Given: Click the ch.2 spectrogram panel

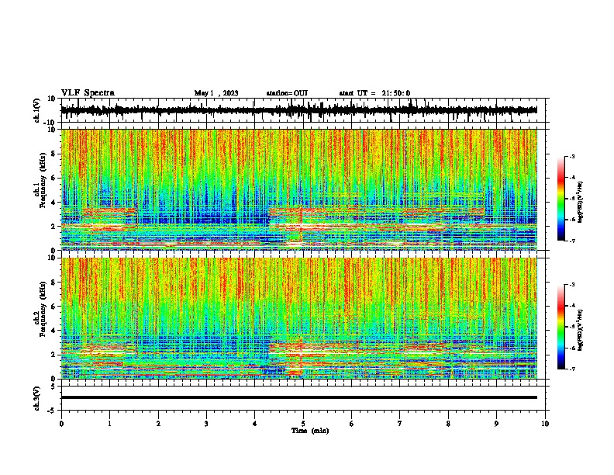Looking at the screenshot, I should 299,318.
